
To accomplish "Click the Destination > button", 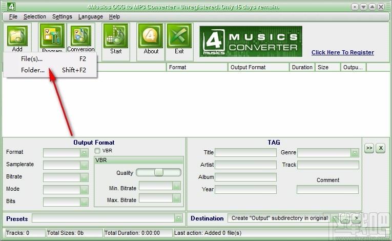I will pos(357,218).
